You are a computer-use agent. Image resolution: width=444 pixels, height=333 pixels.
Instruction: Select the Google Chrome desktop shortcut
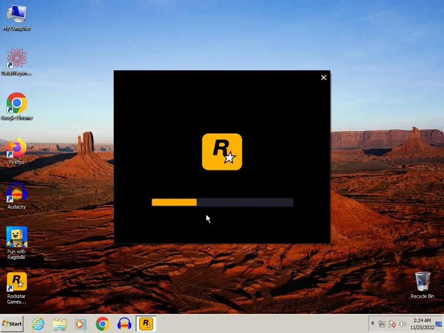[x=16, y=106]
